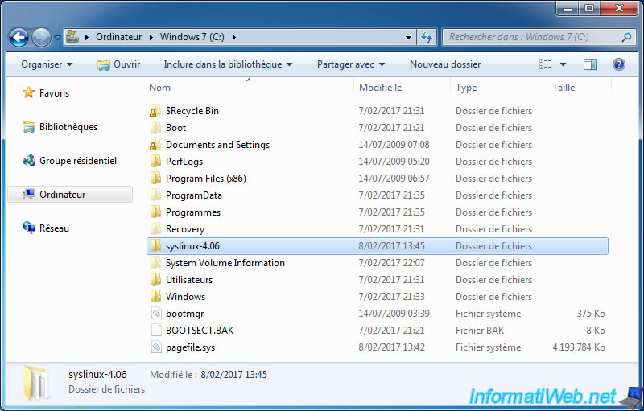Click the date 14/07/2009 03:39
This screenshot has width=644, height=411.
point(394,314)
